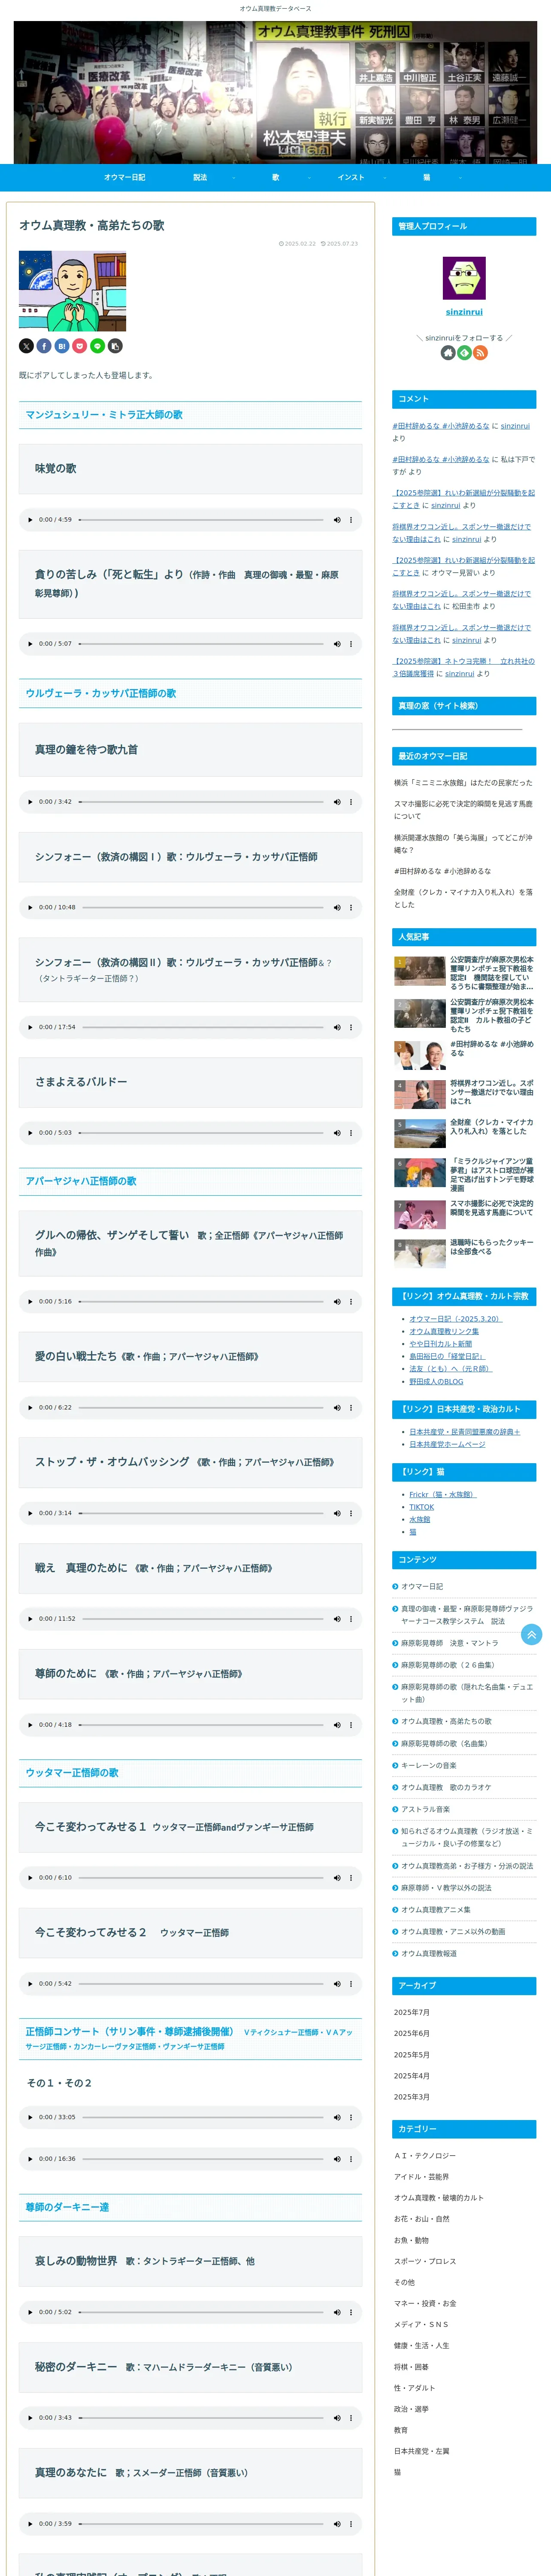Click the scroll-to-top arrow button
This screenshot has width=551, height=2576.
(x=532, y=1634)
